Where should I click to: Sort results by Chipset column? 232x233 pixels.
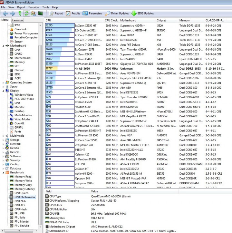(167, 20)
